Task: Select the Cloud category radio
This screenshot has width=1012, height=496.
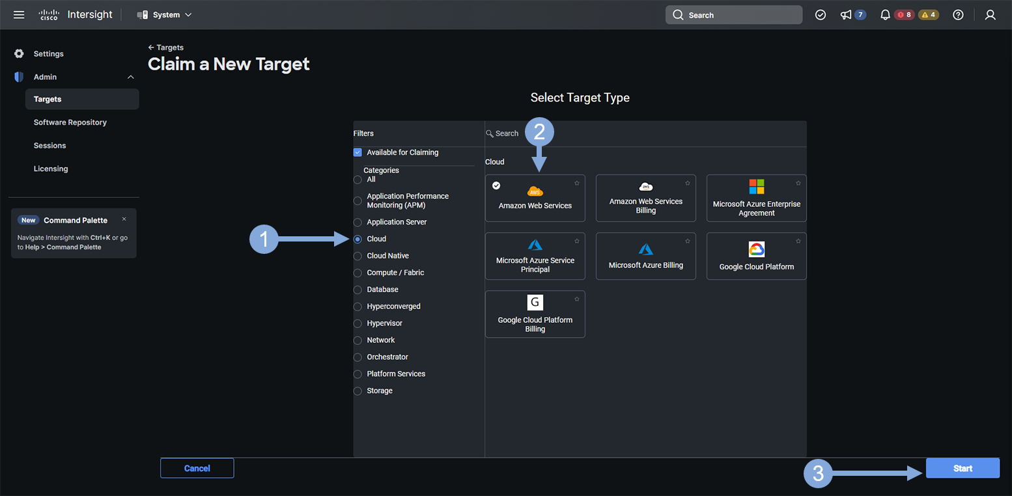Action: click(358, 239)
